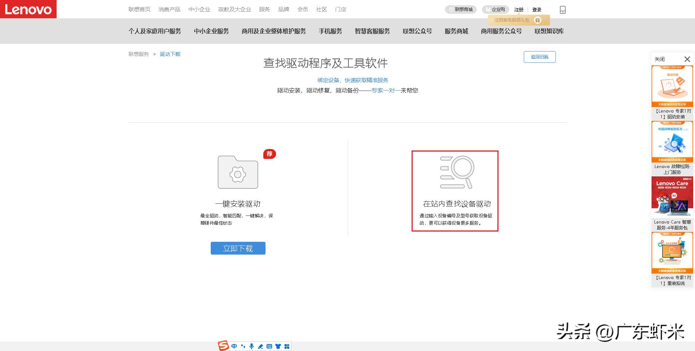Open Sogou skins via the shirt icon
The height and width of the screenshot is (351, 695).
(278, 346)
